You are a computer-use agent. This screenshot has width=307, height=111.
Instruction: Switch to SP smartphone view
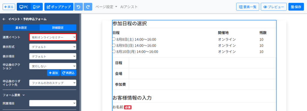click(x=37, y=7)
